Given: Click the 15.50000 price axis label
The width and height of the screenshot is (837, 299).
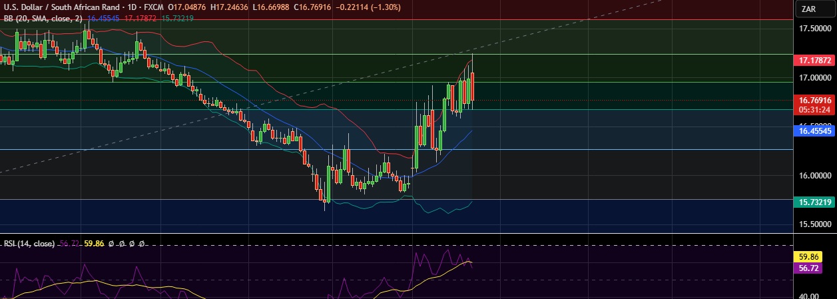Looking at the screenshot, I should coord(815,224).
